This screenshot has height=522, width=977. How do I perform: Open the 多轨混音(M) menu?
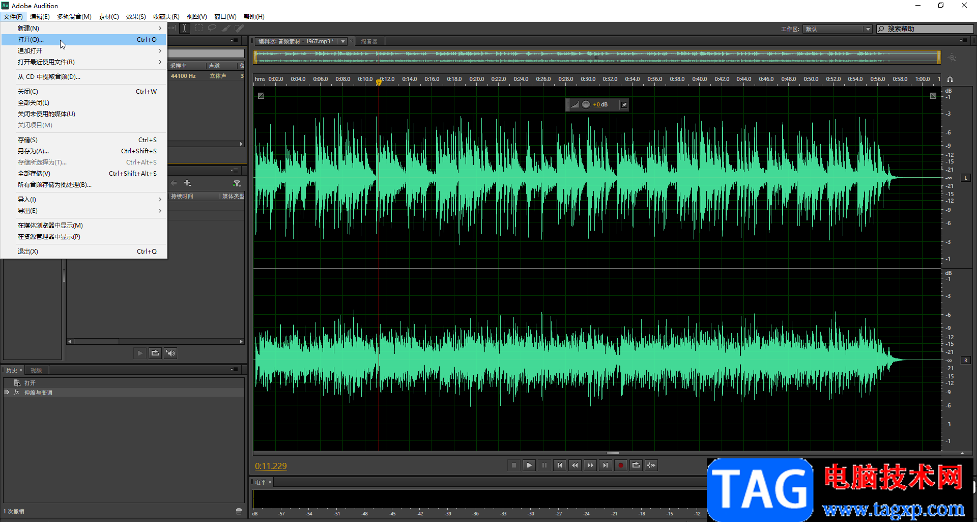(74, 16)
